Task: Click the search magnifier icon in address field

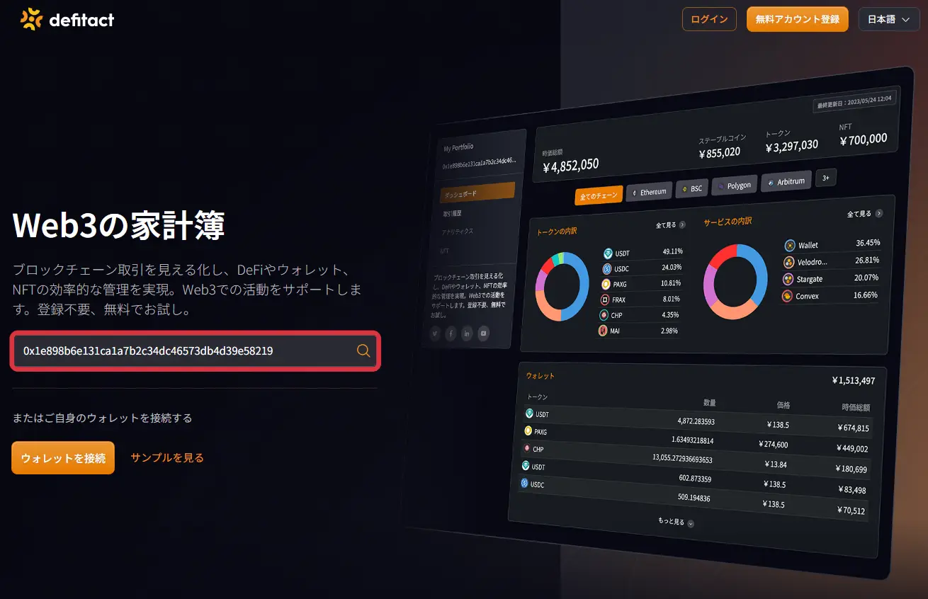Action: (x=363, y=350)
